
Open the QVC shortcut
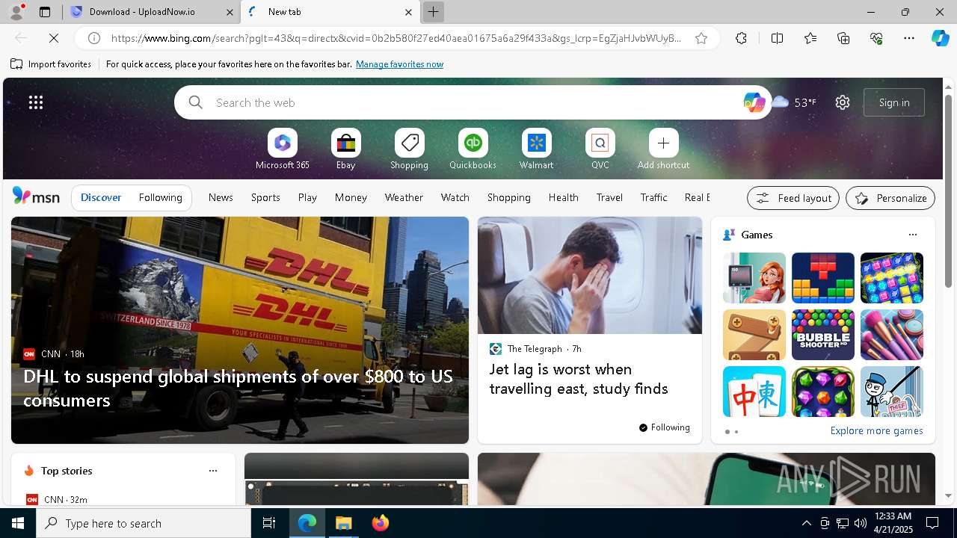click(600, 149)
